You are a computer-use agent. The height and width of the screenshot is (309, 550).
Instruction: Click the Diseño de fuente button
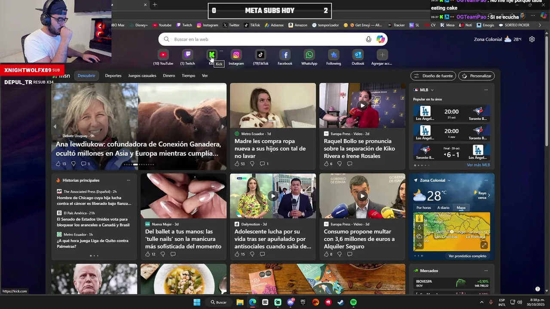click(x=433, y=76)
